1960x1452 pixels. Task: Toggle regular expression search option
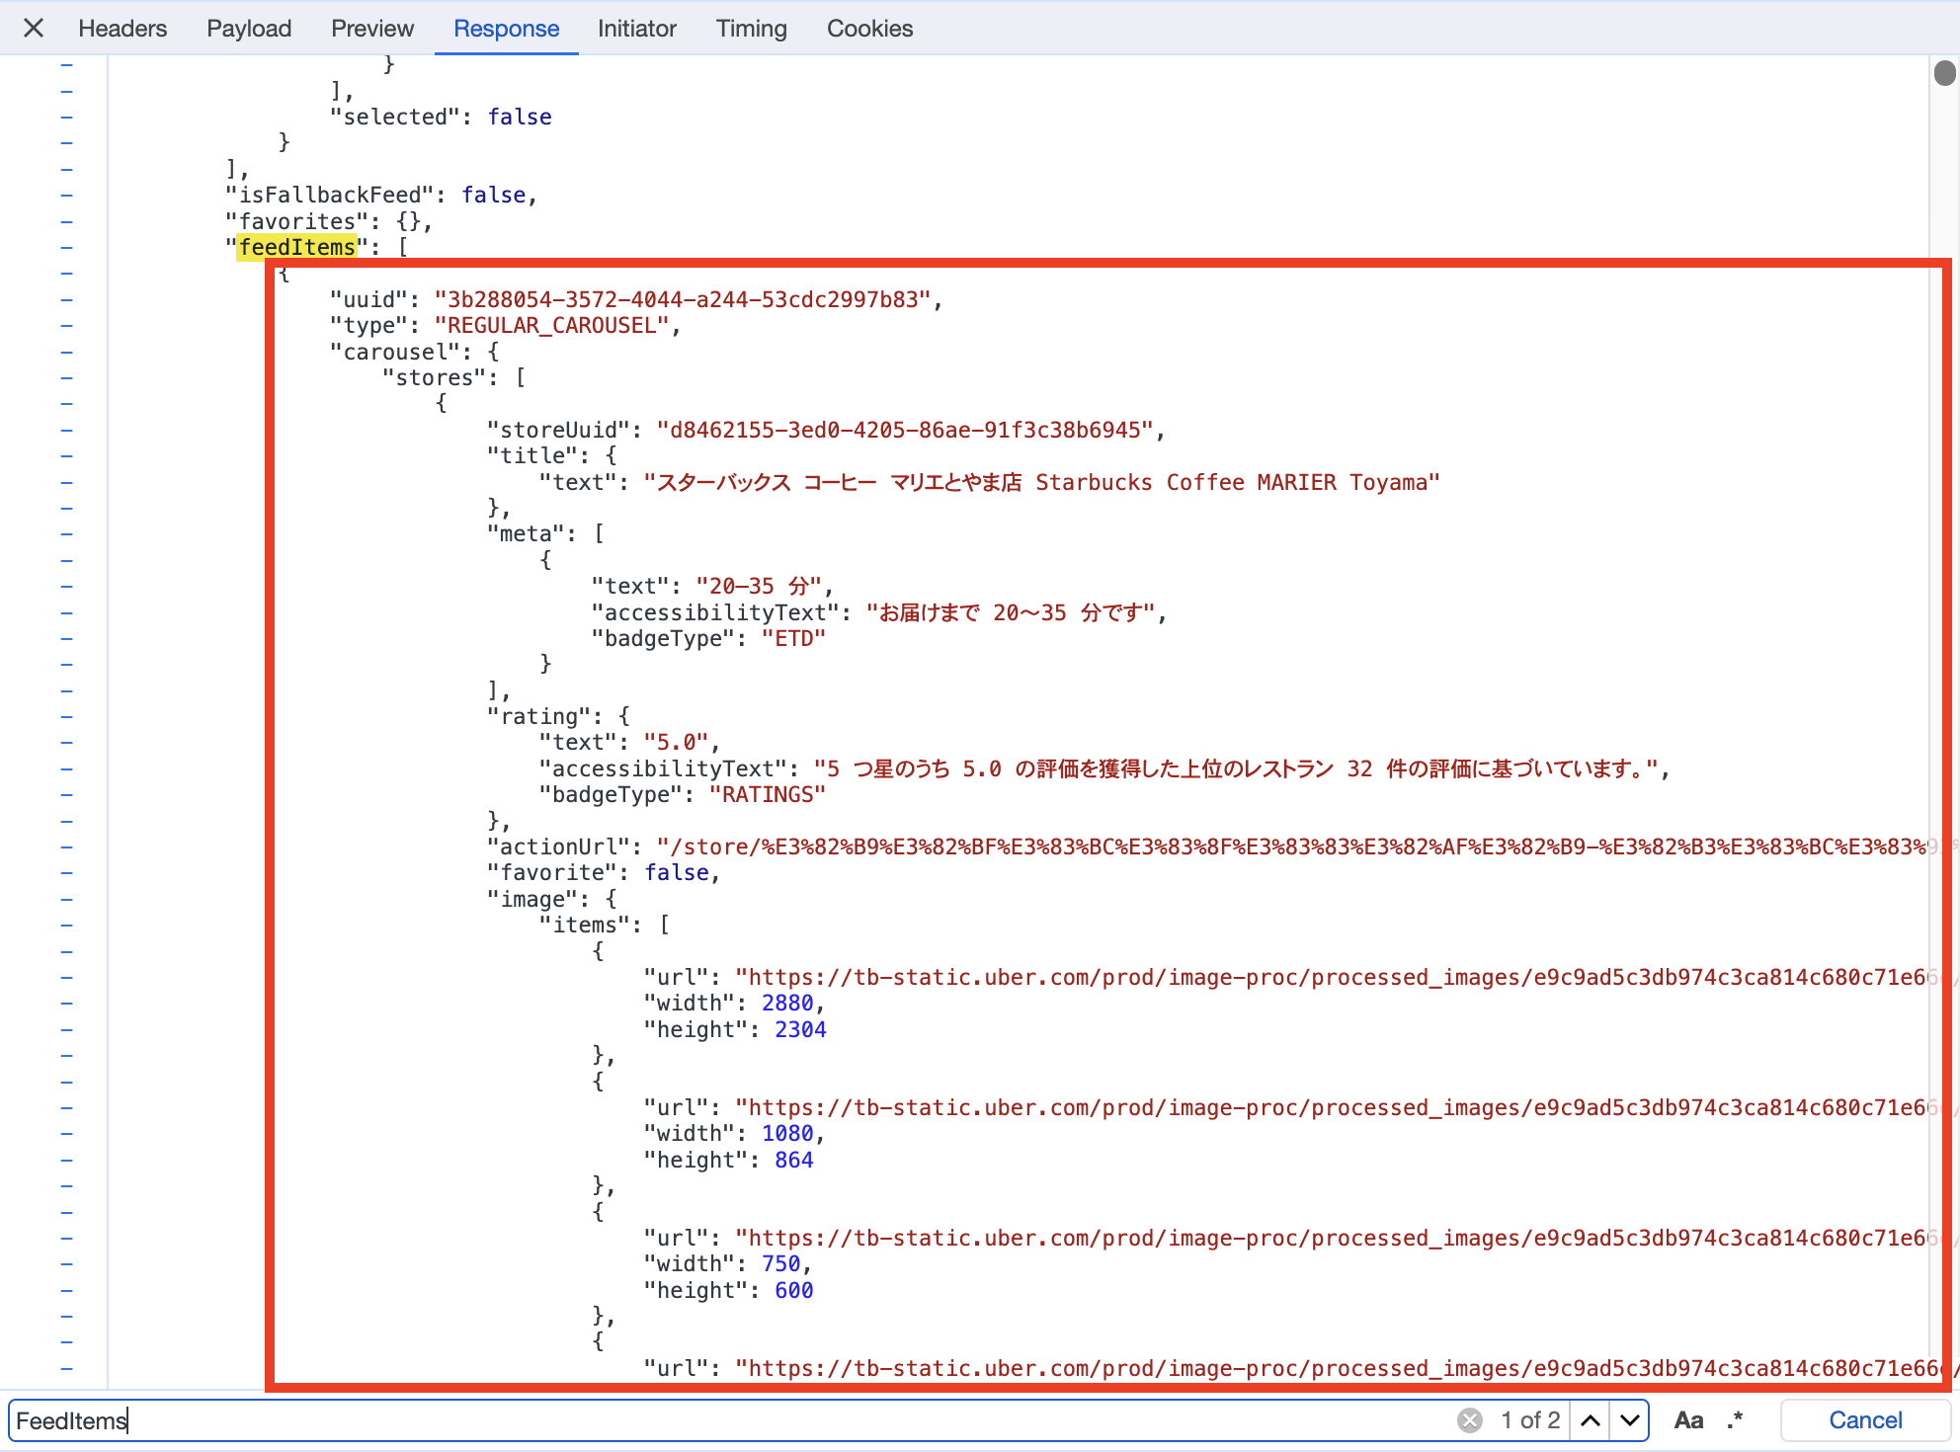(x=1736, y=1420)
